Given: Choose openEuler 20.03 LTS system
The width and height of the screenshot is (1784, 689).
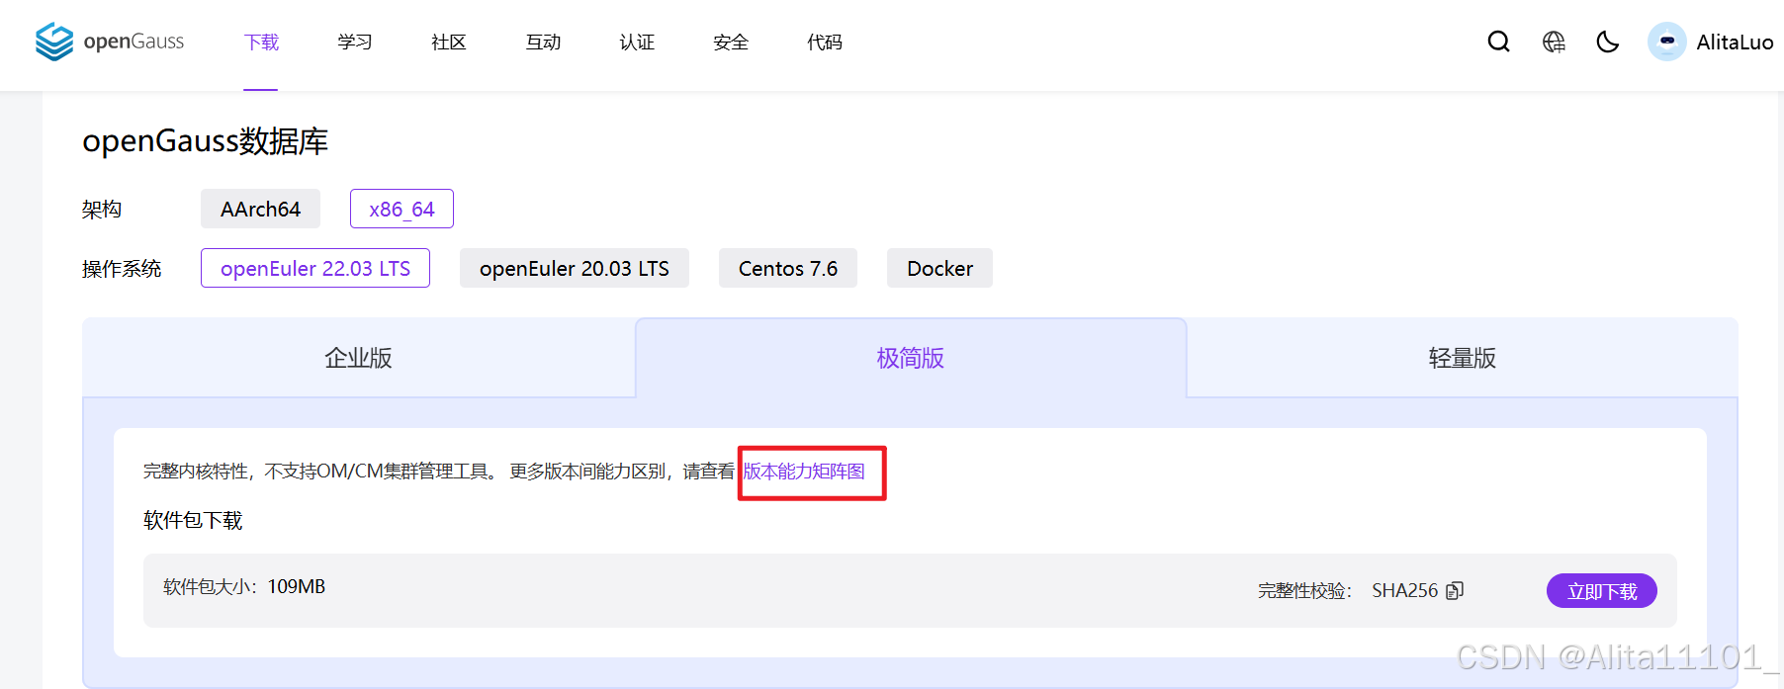Looking at the screenshot, I should coord(575,268).
